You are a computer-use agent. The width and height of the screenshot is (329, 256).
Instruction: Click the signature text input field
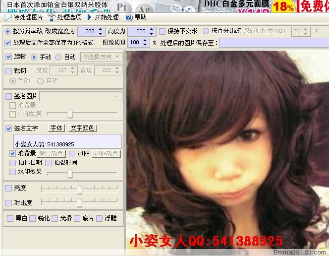pyautogui.click(x=67, y=141)
